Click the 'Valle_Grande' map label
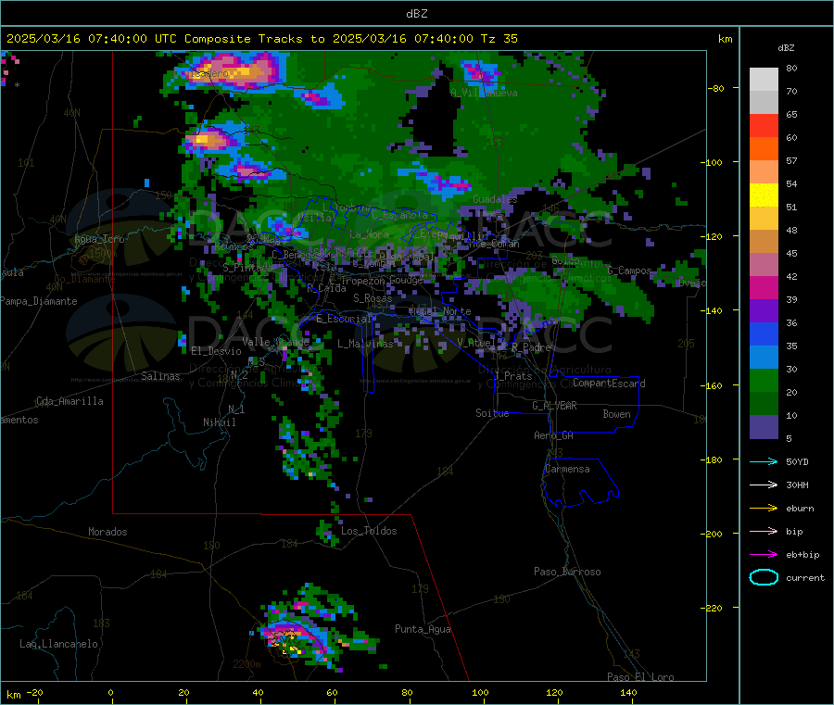834x705 pixels. coord(275,341)
